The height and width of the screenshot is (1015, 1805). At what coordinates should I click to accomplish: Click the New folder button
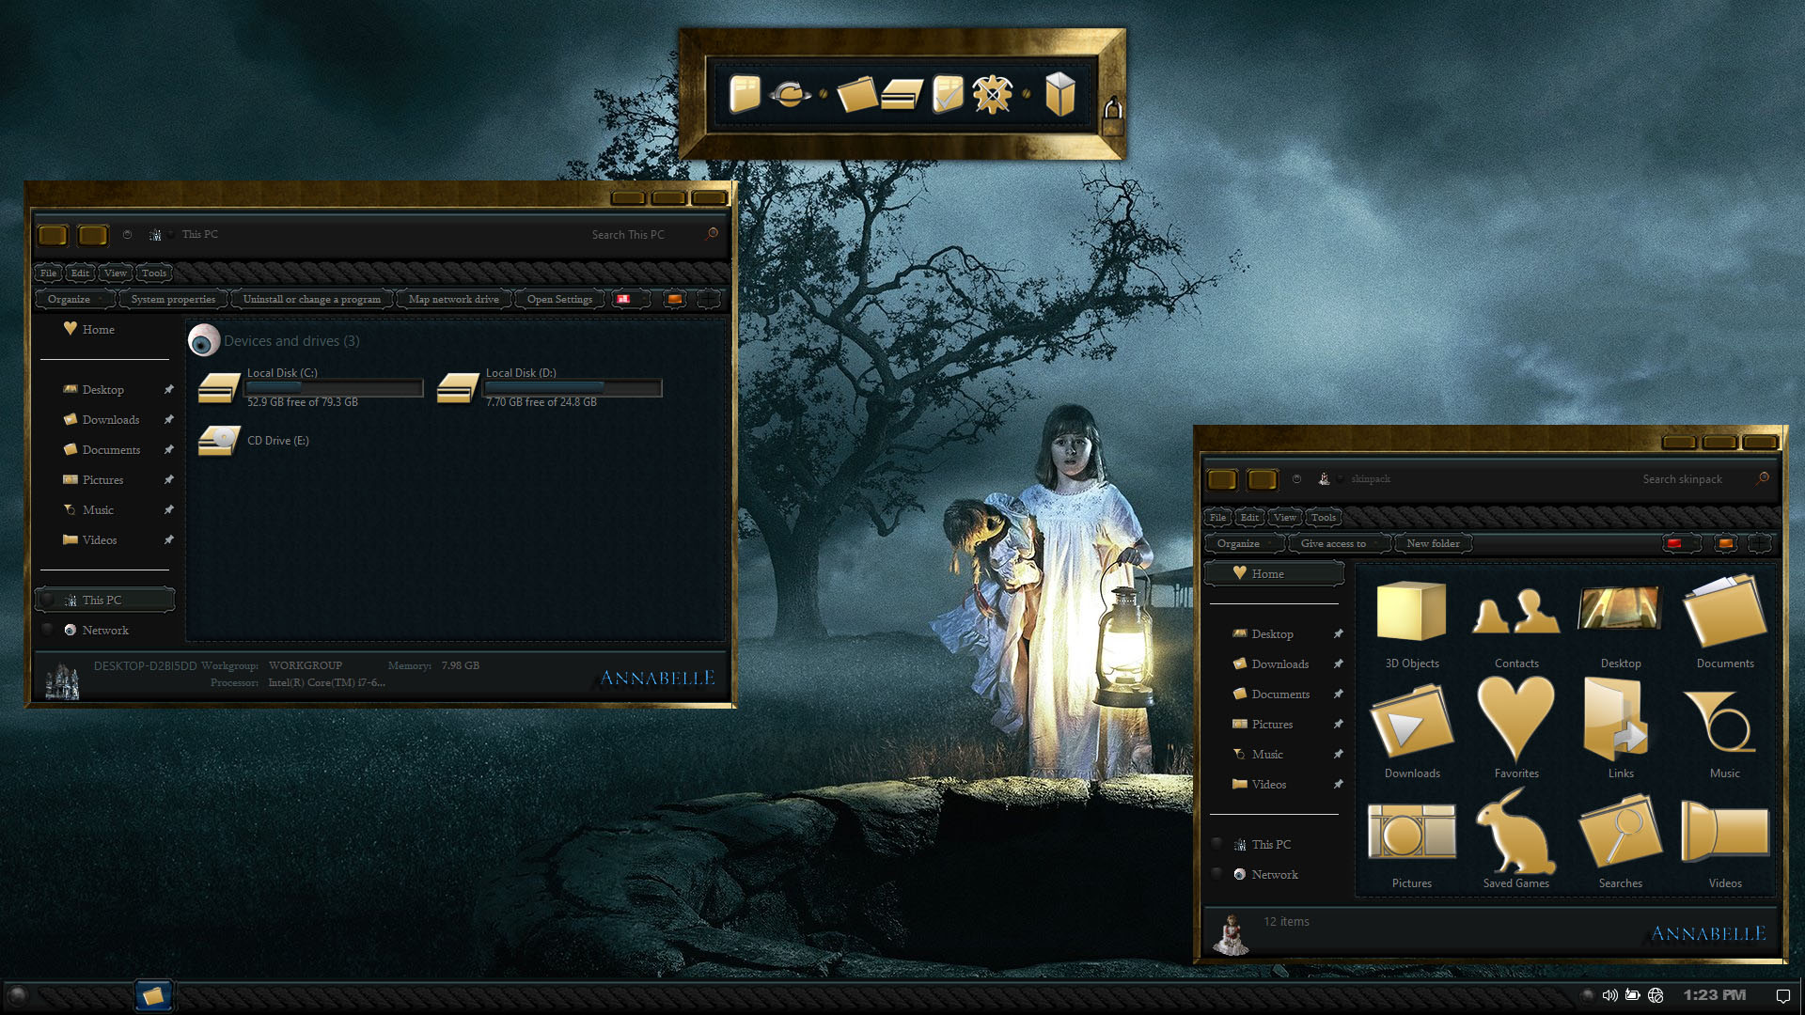(x=1433, y=543)
